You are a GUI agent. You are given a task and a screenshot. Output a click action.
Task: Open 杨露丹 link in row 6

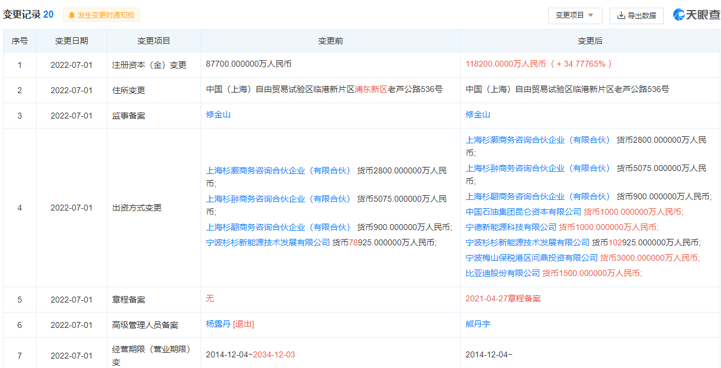pyautogui.click(x=218, y=324)
